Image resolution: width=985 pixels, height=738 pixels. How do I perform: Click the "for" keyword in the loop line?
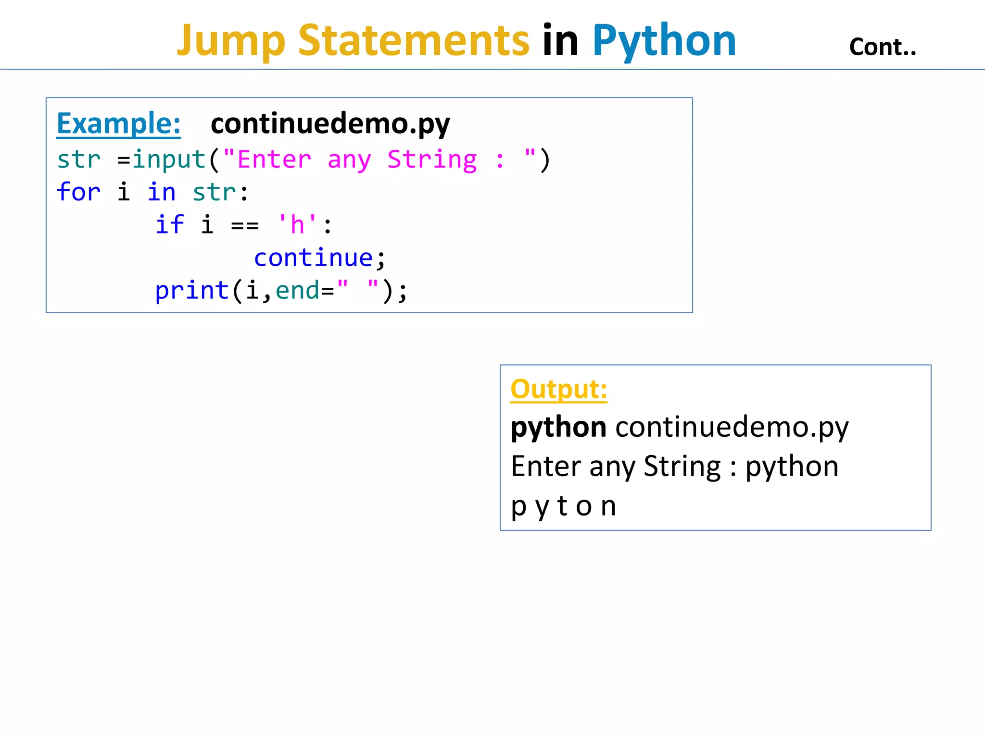coord(78,192)
